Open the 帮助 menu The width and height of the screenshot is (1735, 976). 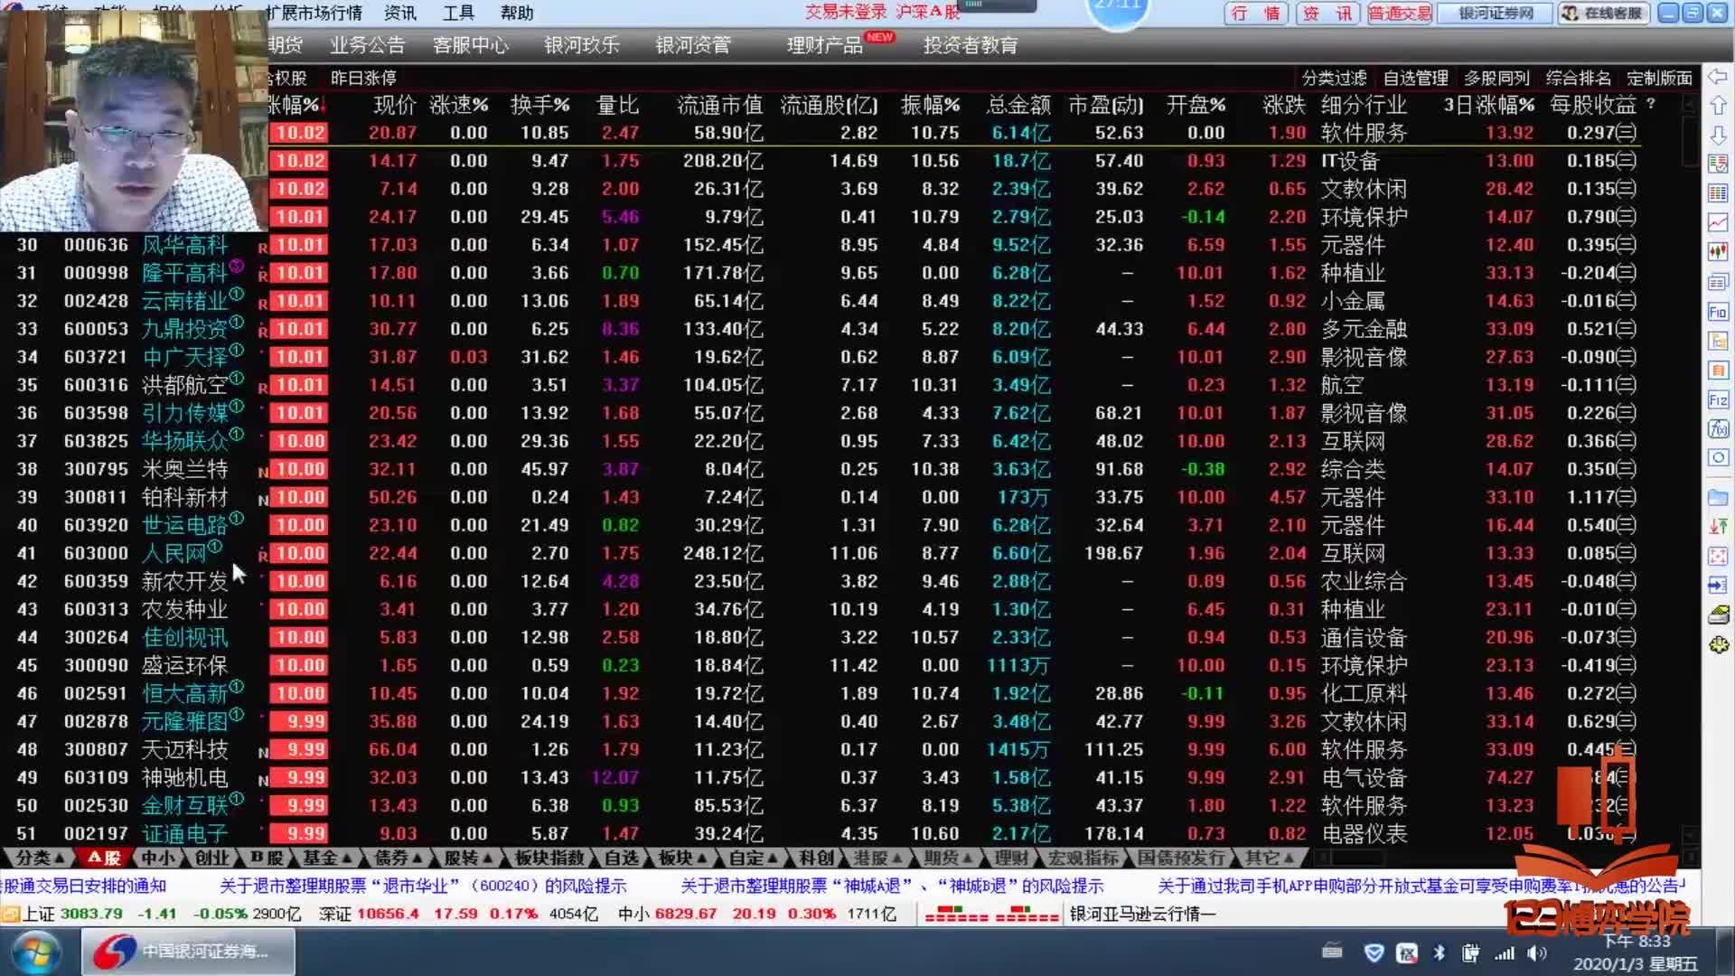pyautogui.click(x=517, y=13)
